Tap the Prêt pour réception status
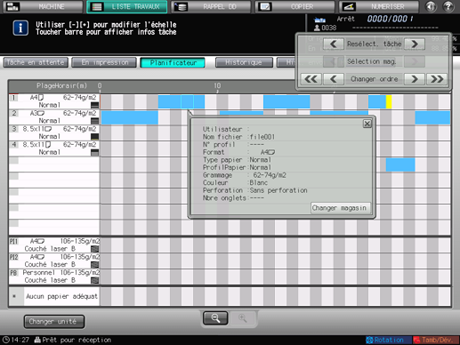Screen dimensions: 460x345 pyautogui.click(x=73, y=340)
